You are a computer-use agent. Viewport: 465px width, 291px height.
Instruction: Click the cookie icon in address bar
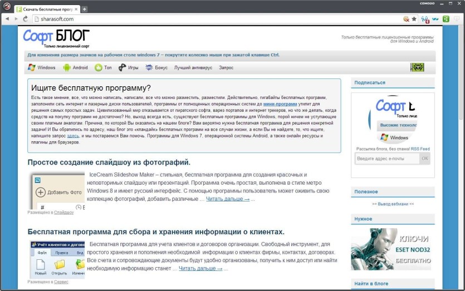(406, 19)
